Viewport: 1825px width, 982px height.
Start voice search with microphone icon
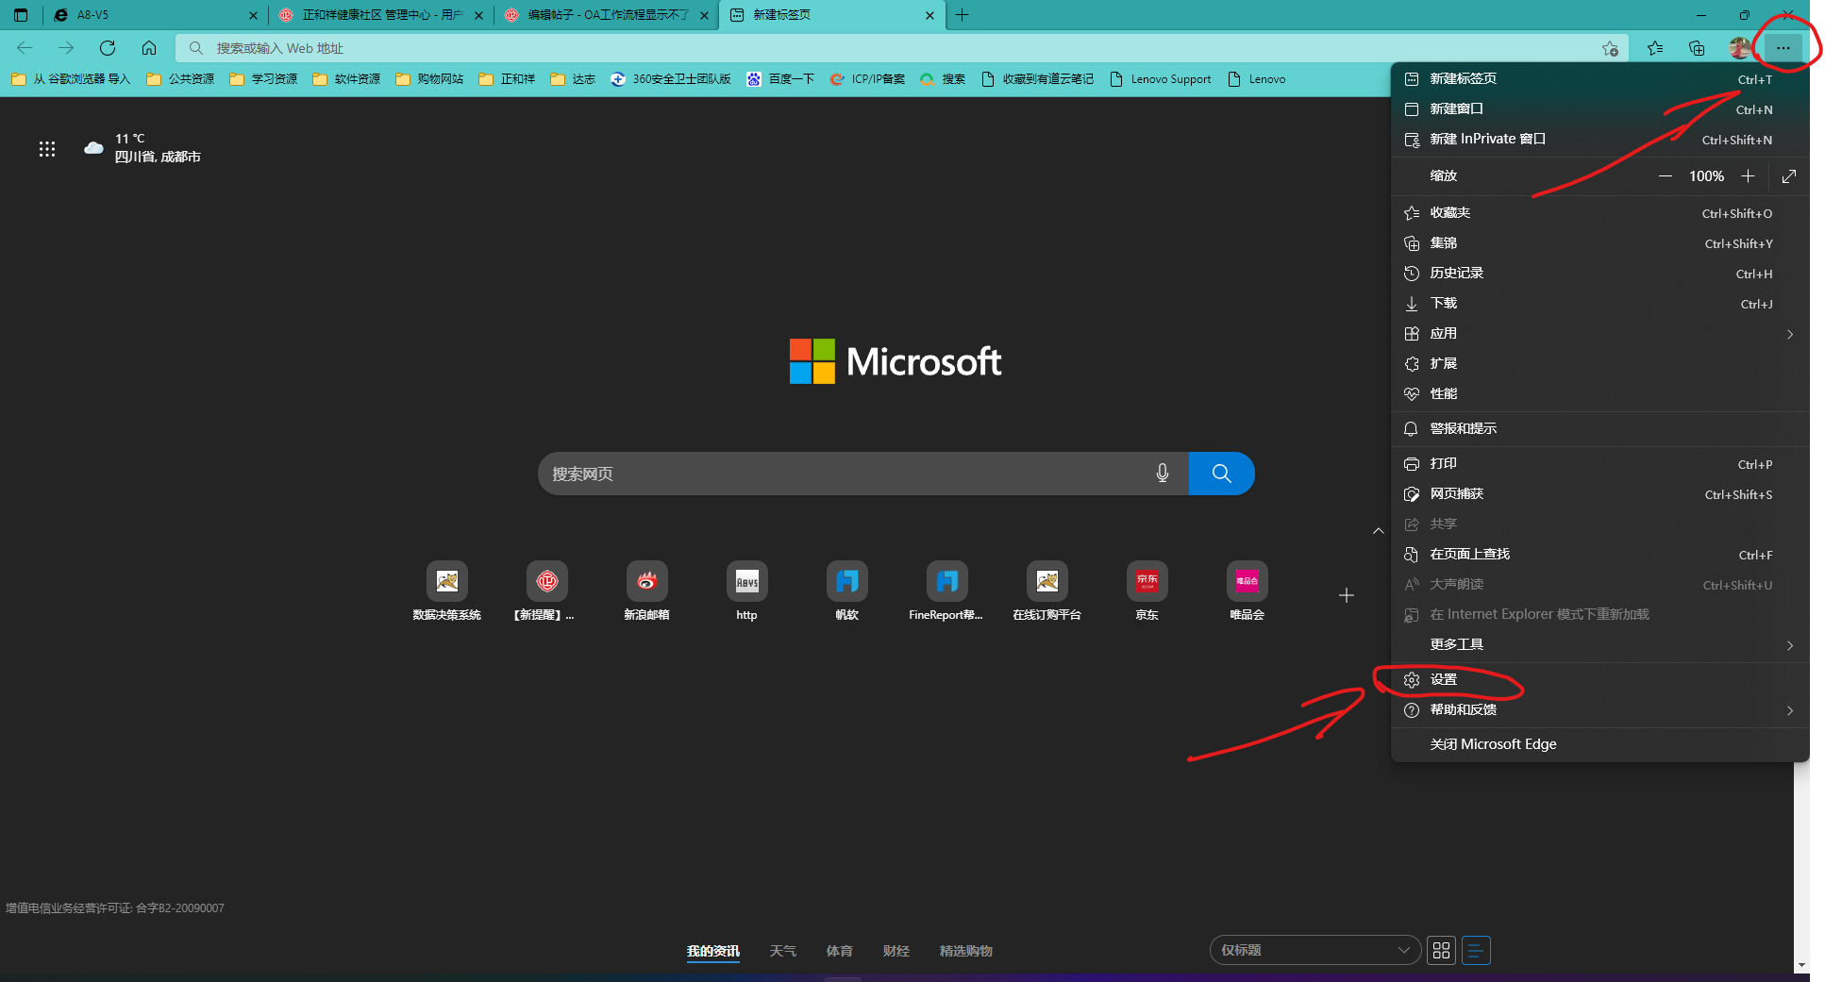(1163, 474)
